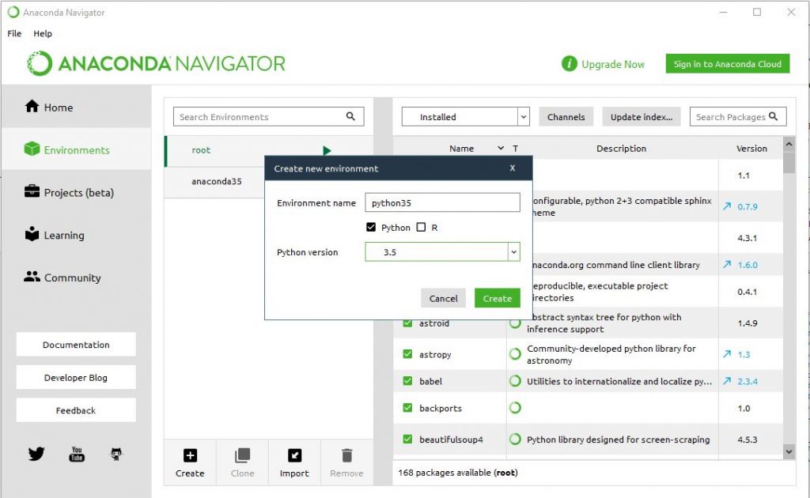Viewport: 810px width, 498px height.
Task: Click the Twitter bird icon
Action: [36, 454]
